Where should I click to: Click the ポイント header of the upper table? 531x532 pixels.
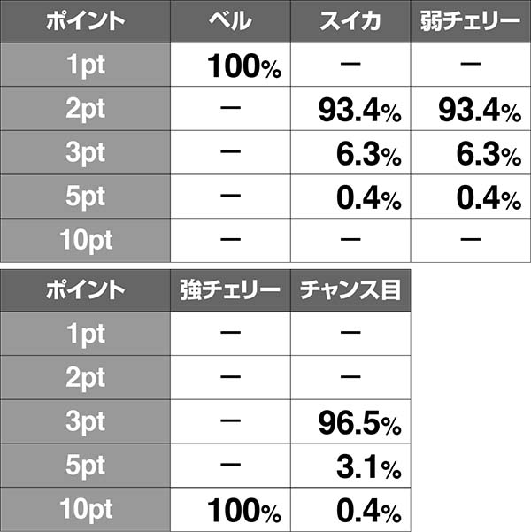click(x=85, y=21)
